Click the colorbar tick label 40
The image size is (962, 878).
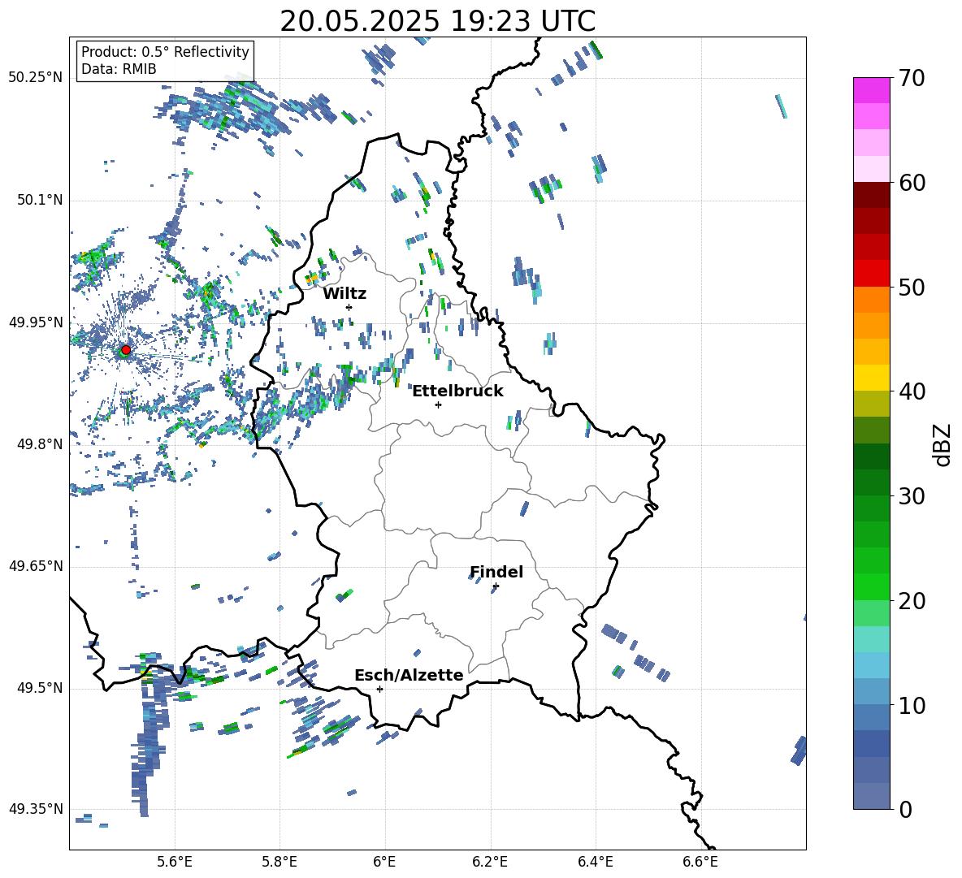pyautogui.click(x=912, y=391)
